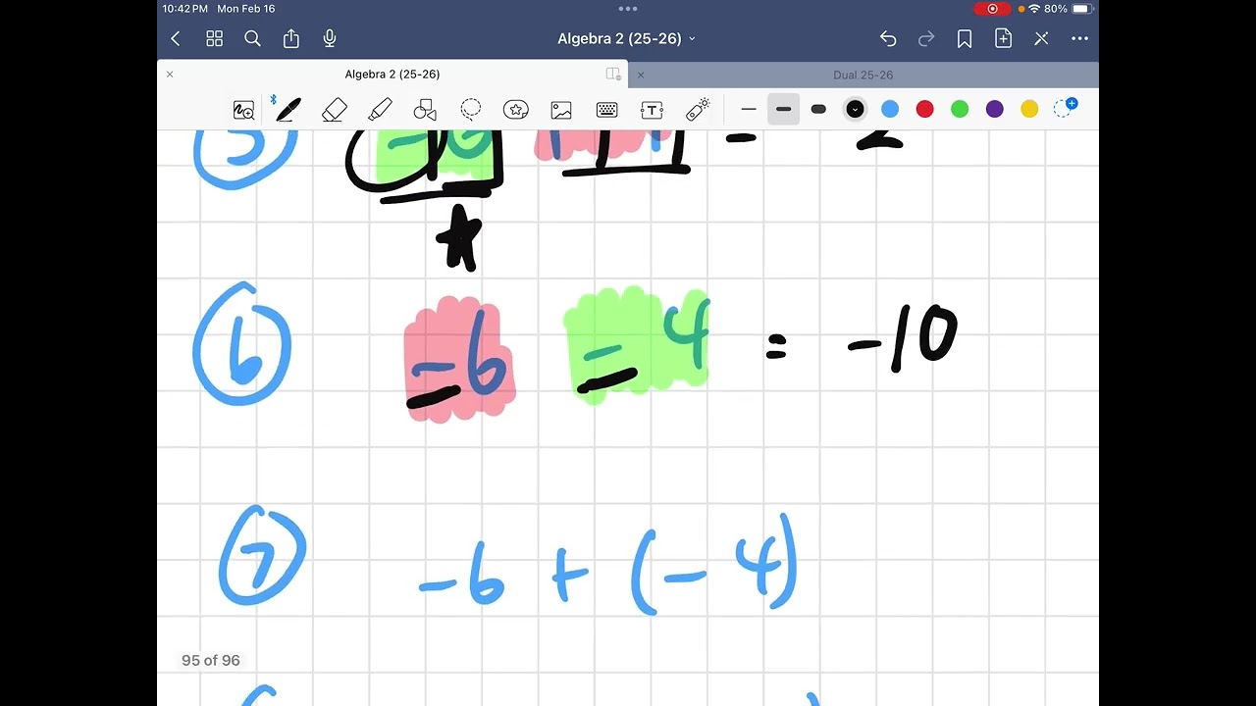Viewport: 1256px width, 706px height.
Task: Switch to the Algebra 2 (25-26) tab
Action: pyautogui.click(x=392, y=75)
